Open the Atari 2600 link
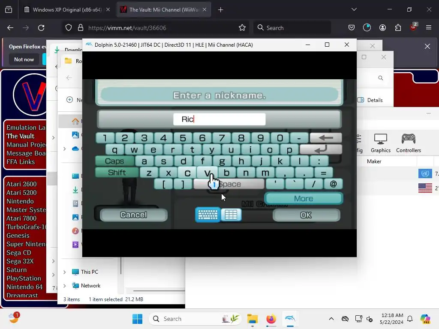 tap(21, 184)
